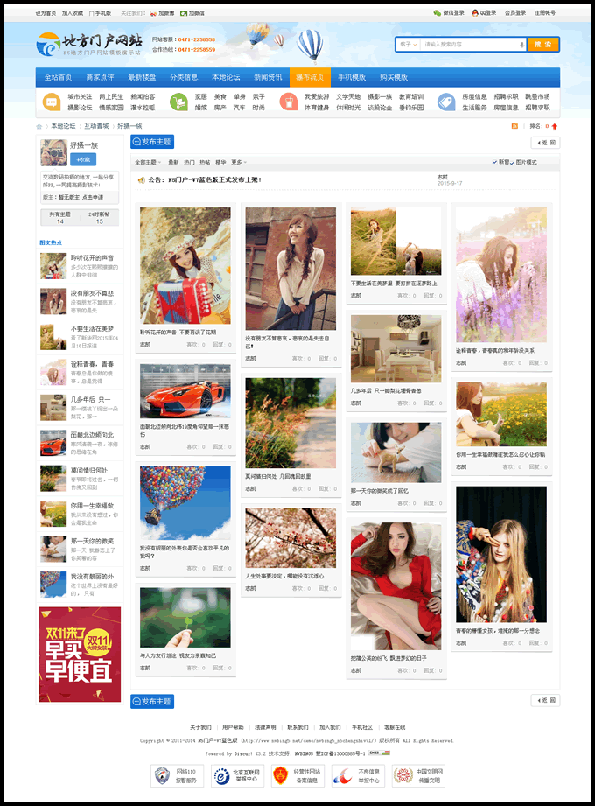Expand the 更多 filter dropdown
The height and width of the screenshot is (806, 595).
(239, 163)
